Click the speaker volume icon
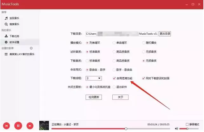This screenshot has height=132, width=204. [176, 129]
